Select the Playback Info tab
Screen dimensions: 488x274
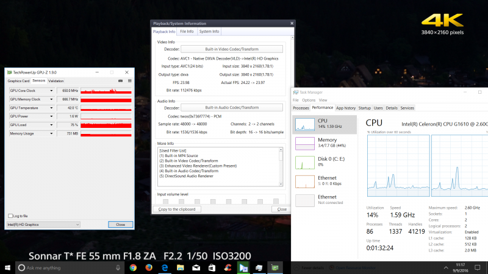(x=164, y=32)
